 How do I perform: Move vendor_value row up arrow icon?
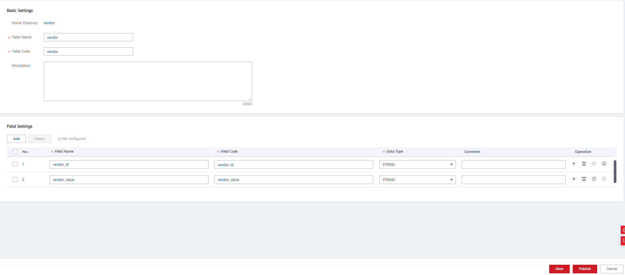[x=594, y=179]
